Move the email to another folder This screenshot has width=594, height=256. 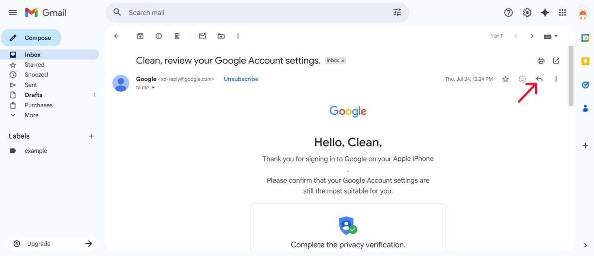tap(221, 36)
